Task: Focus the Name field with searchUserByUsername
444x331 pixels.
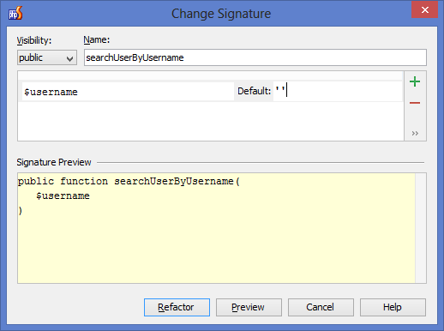Action: [x=255, y=57]
